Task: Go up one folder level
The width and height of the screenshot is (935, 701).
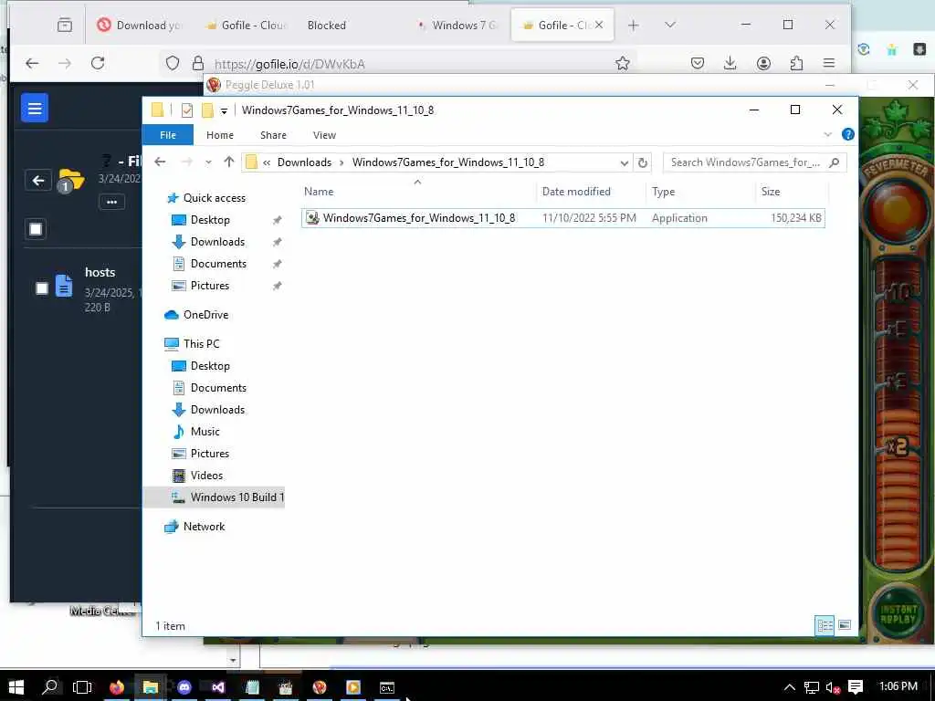Action: point(229,162)
